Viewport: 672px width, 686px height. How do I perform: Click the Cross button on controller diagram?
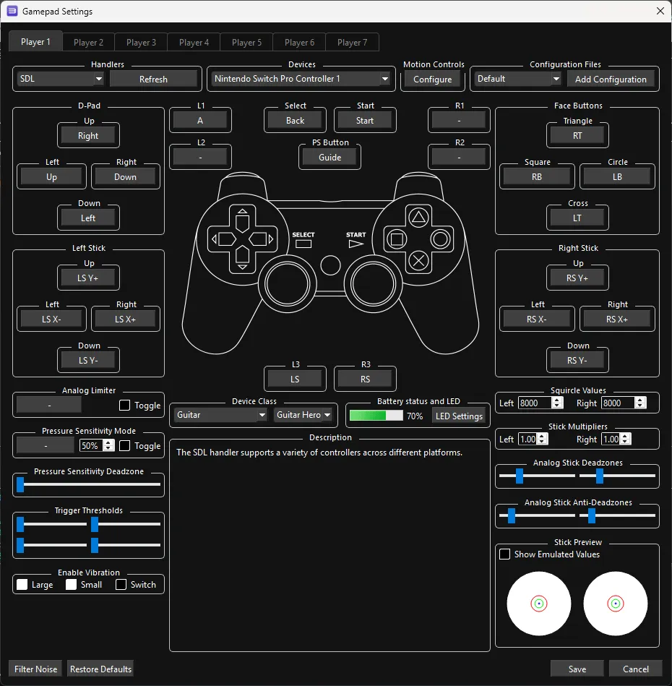click(418, 260)
